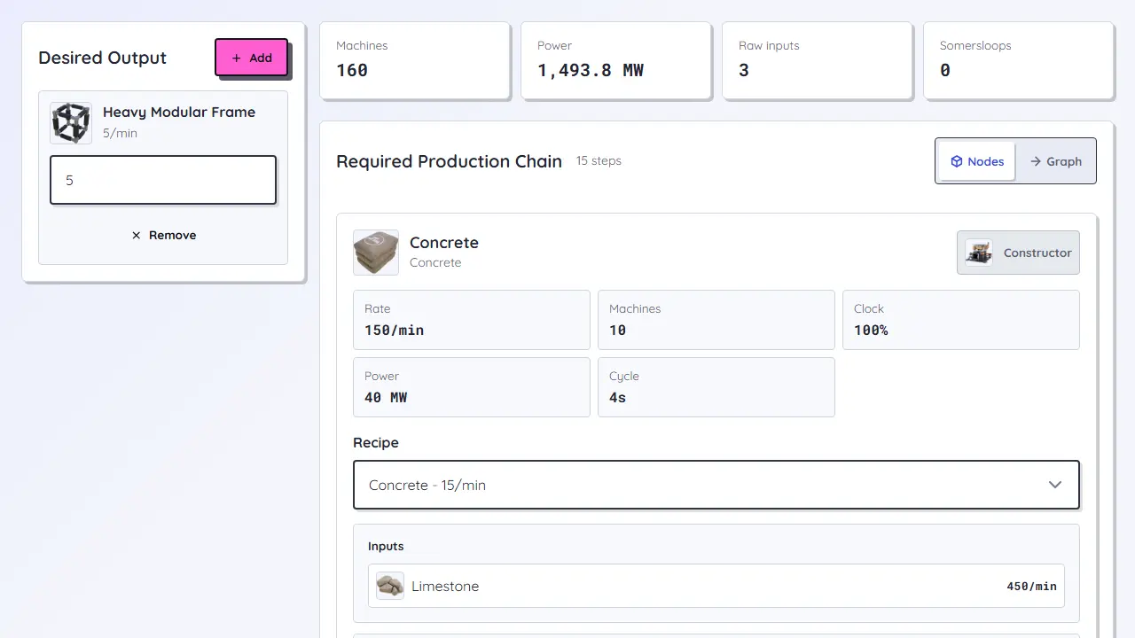The image size is (1135, 638).
Task: Click the Concrete Machines count 10
Action: [617, 331]
